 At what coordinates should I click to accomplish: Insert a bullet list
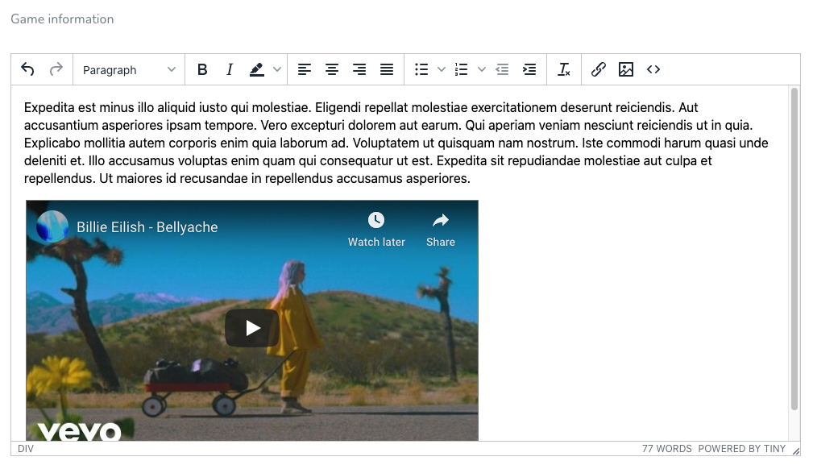[x=421, y=70]
